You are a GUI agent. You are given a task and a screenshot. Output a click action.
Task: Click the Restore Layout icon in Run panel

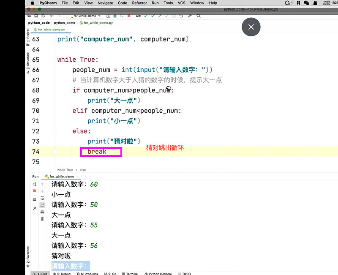click(35, 199)
